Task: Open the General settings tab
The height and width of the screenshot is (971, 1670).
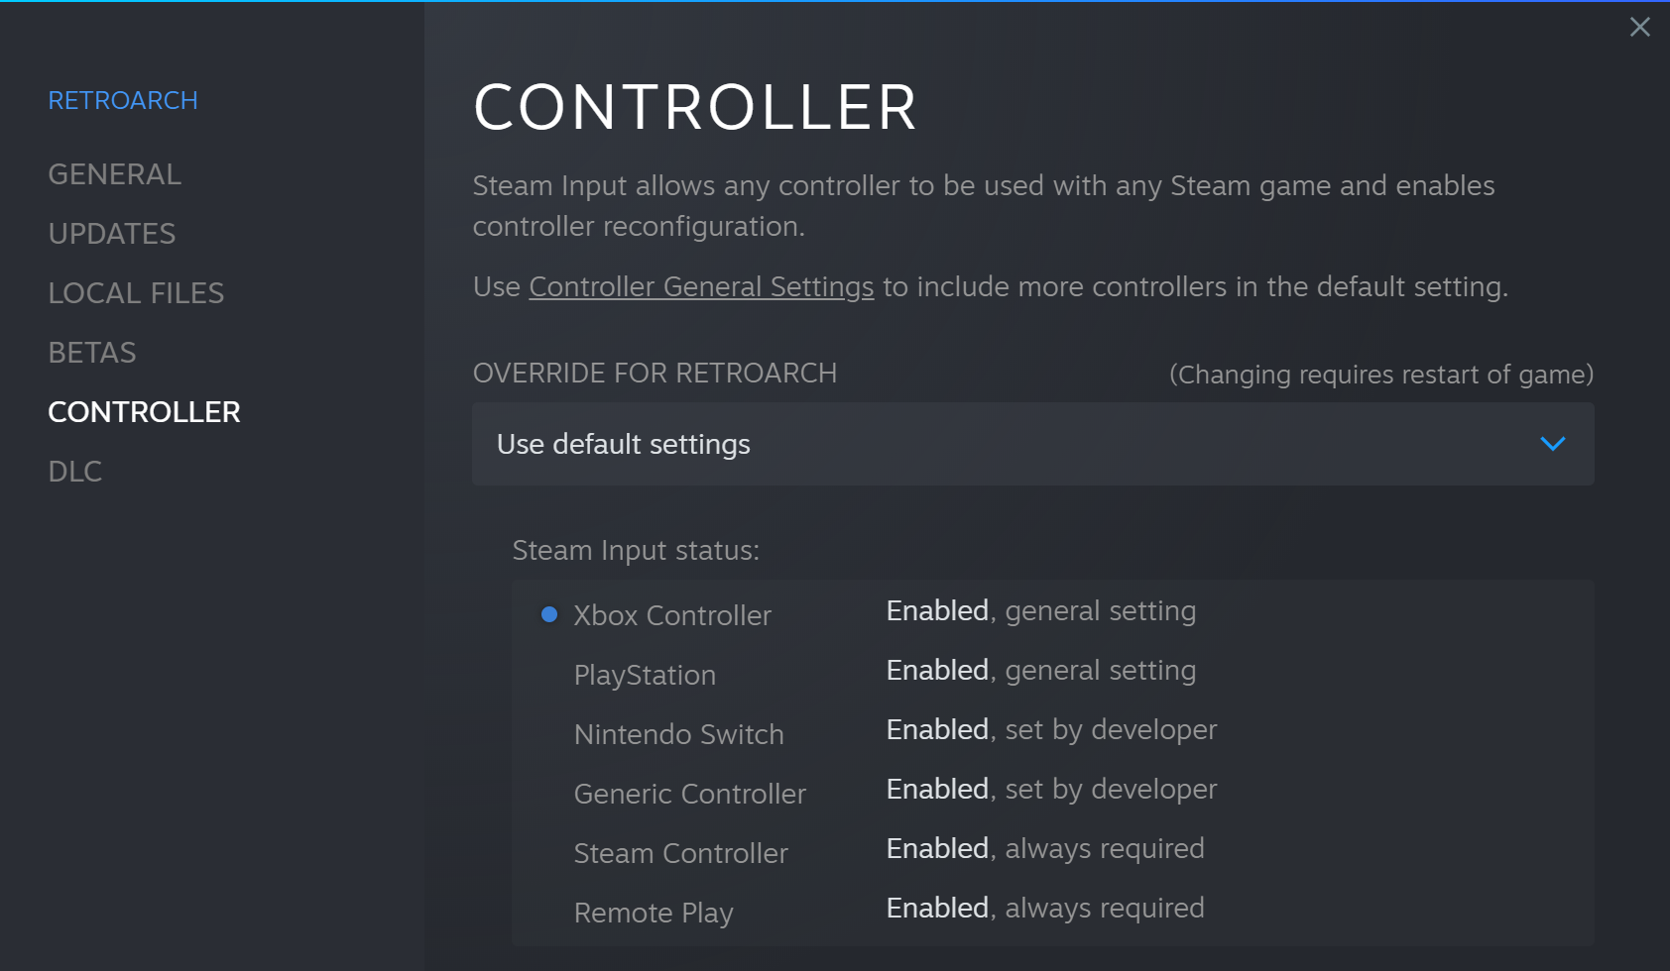Action: click(114, 174)
